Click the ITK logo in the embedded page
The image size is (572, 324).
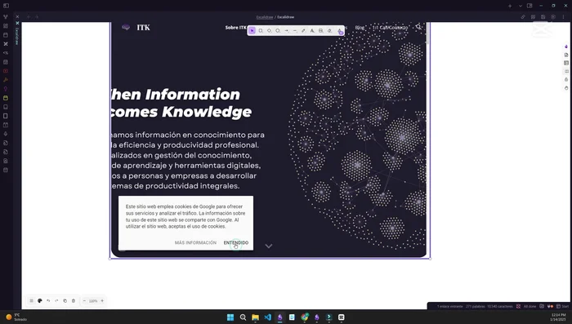(x=136, y=27)
